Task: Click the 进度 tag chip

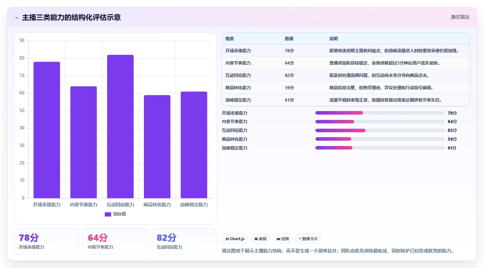Action: point(283,239)
